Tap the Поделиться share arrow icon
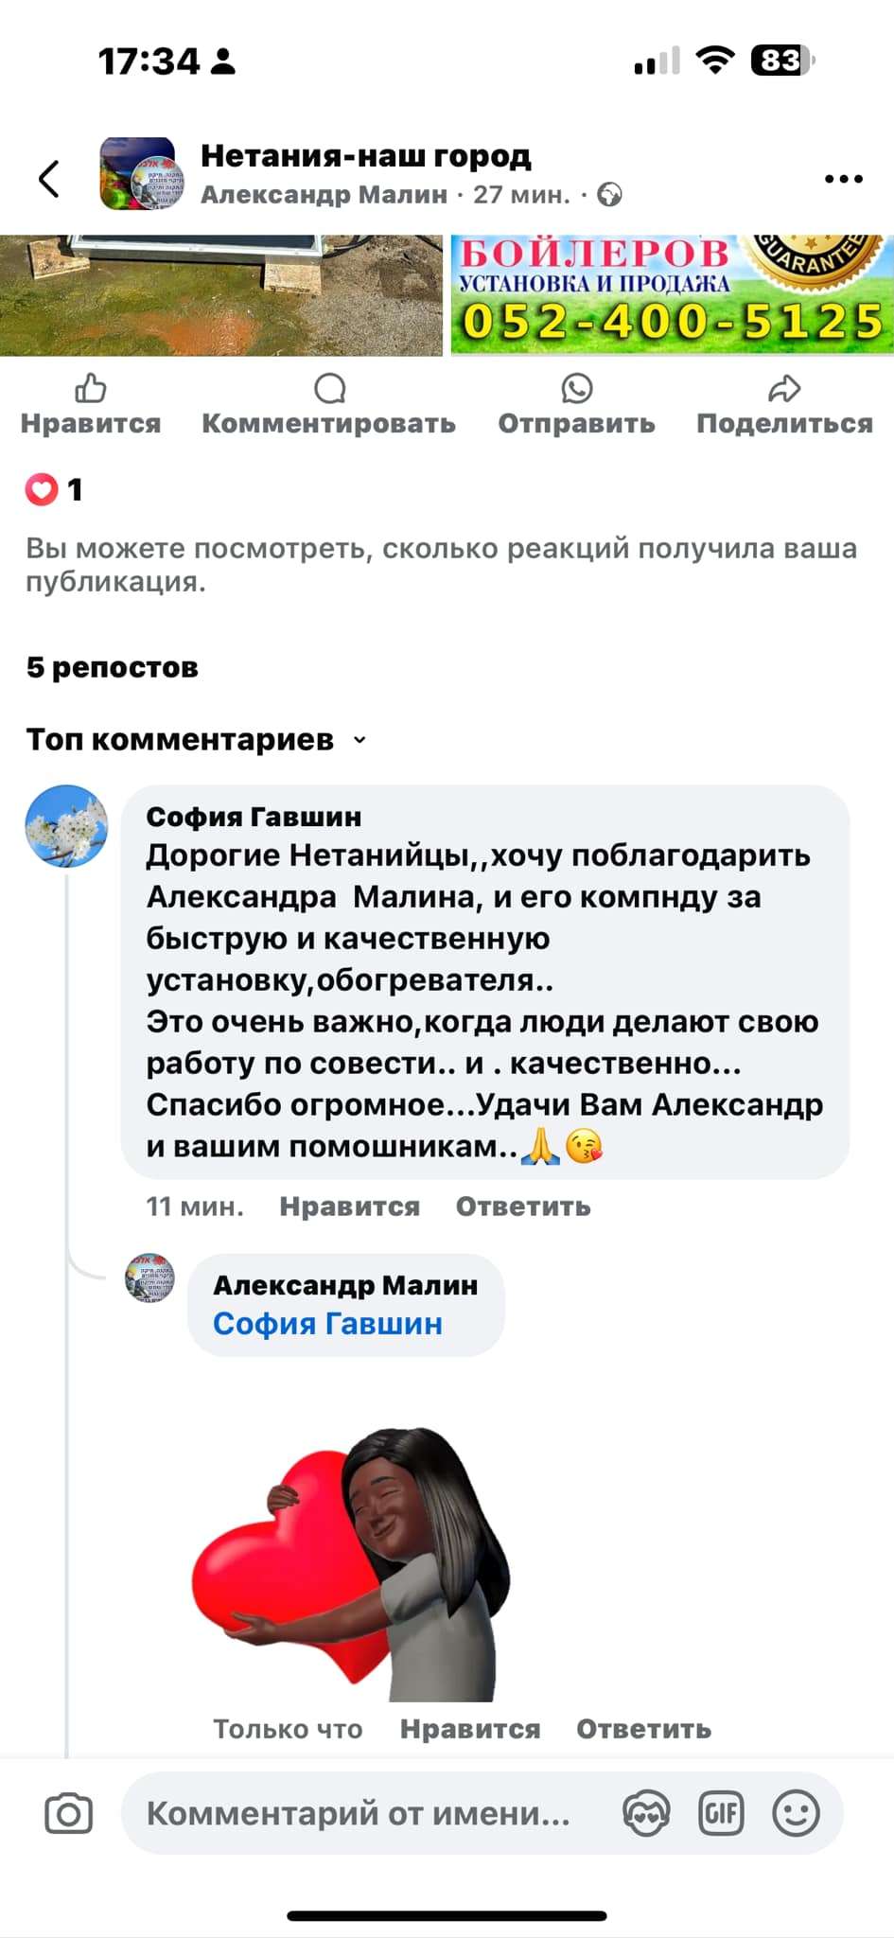Image resolution: width=894 pixels, height=1938 pixels. [x=784, y=388]
